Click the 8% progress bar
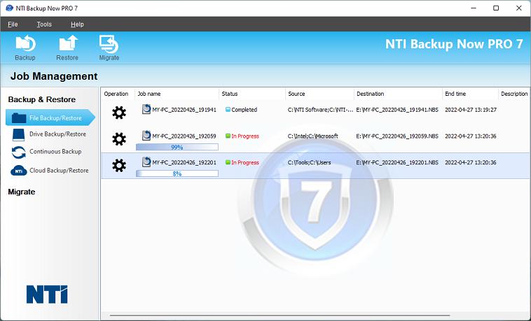531x321 pixels. [x=177, y=173]
